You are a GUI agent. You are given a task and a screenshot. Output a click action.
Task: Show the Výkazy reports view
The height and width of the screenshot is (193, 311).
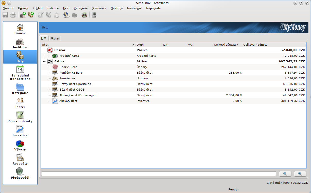pos(20,145)
